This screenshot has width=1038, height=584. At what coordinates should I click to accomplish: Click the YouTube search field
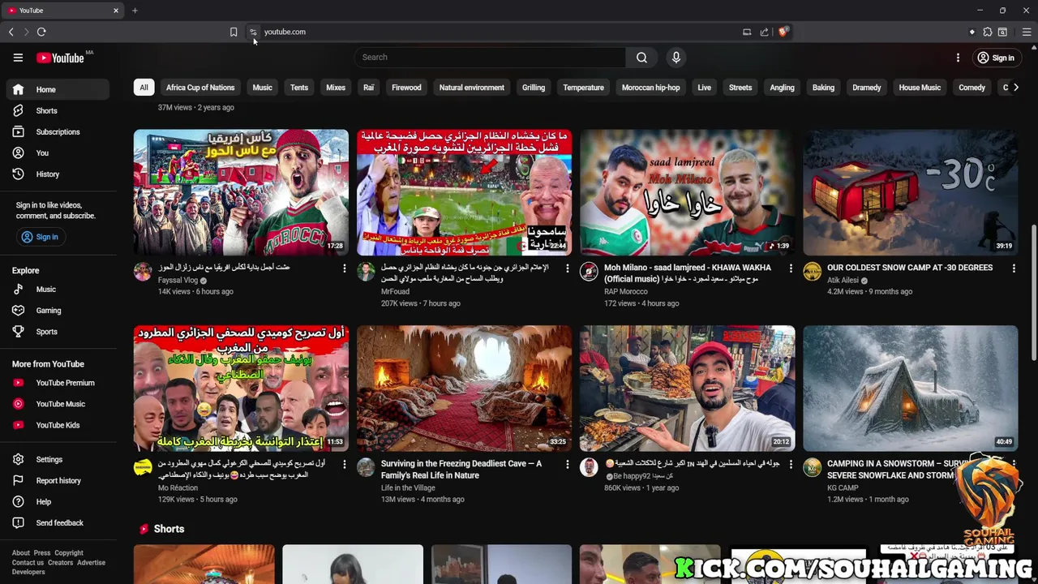(x=490, y=58)
